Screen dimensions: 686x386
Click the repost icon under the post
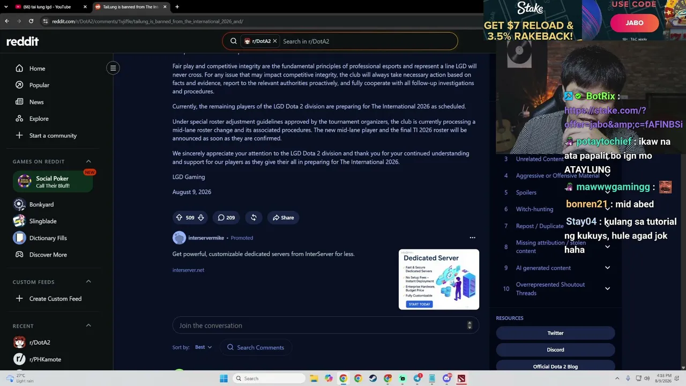point(253,218)
